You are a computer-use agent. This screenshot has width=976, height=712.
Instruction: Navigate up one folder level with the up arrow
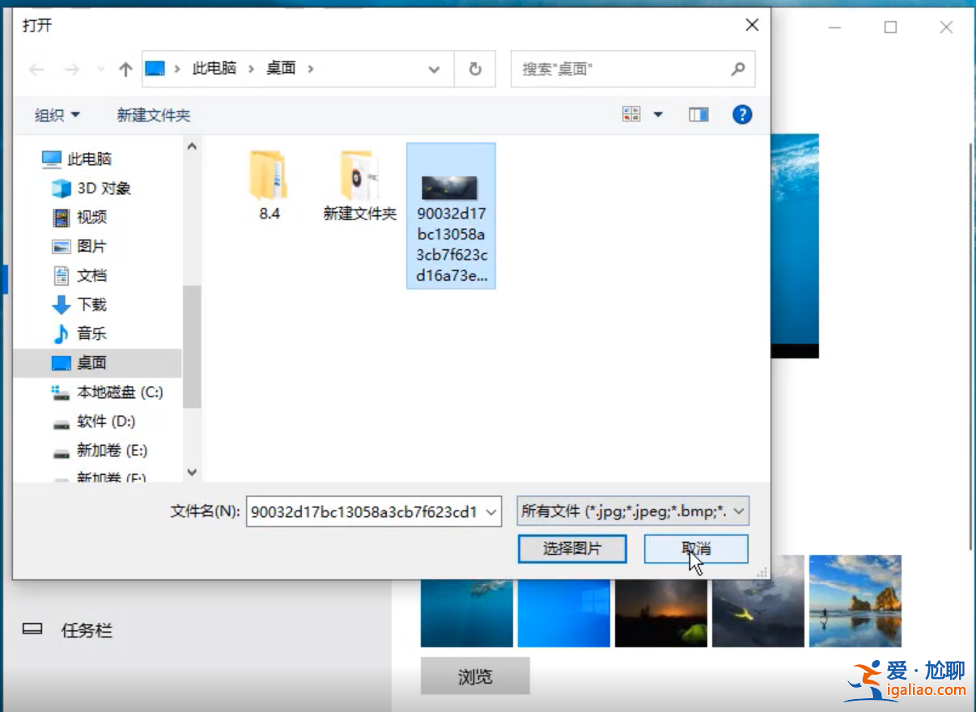124,69
